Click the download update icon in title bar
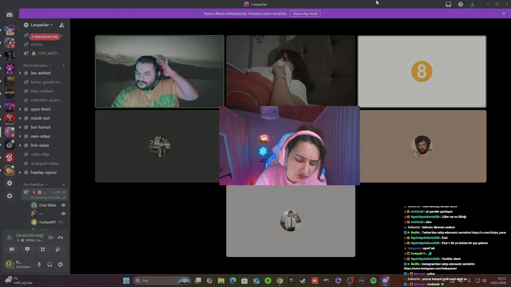 point(473,4)
